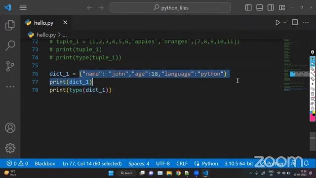Close the hello.py tab
Image resolution: width=316 pixels, height=178 pixels.
pos(65,22)
